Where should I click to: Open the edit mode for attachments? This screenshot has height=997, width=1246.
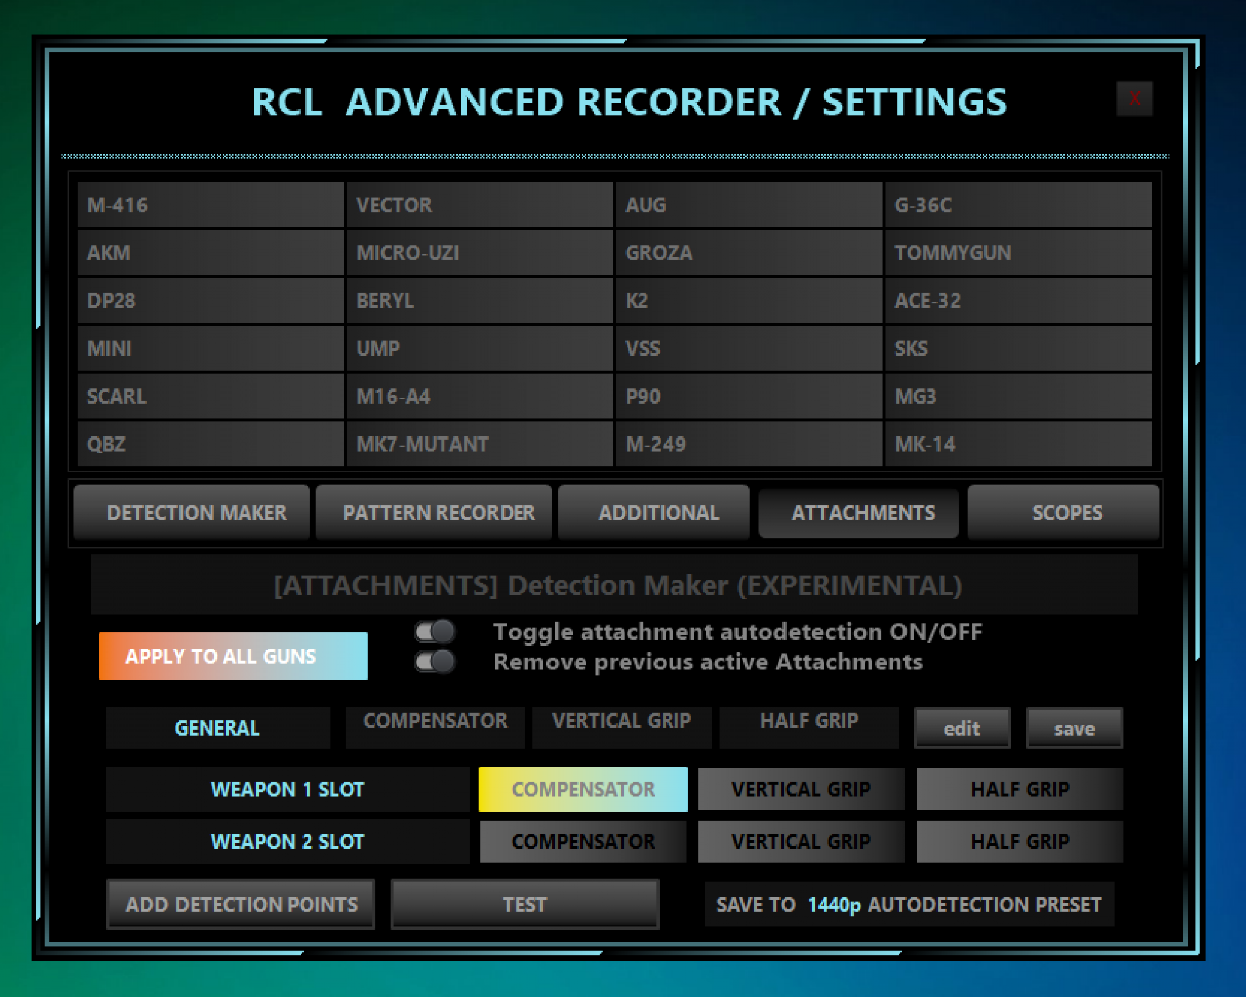point(961,728)
